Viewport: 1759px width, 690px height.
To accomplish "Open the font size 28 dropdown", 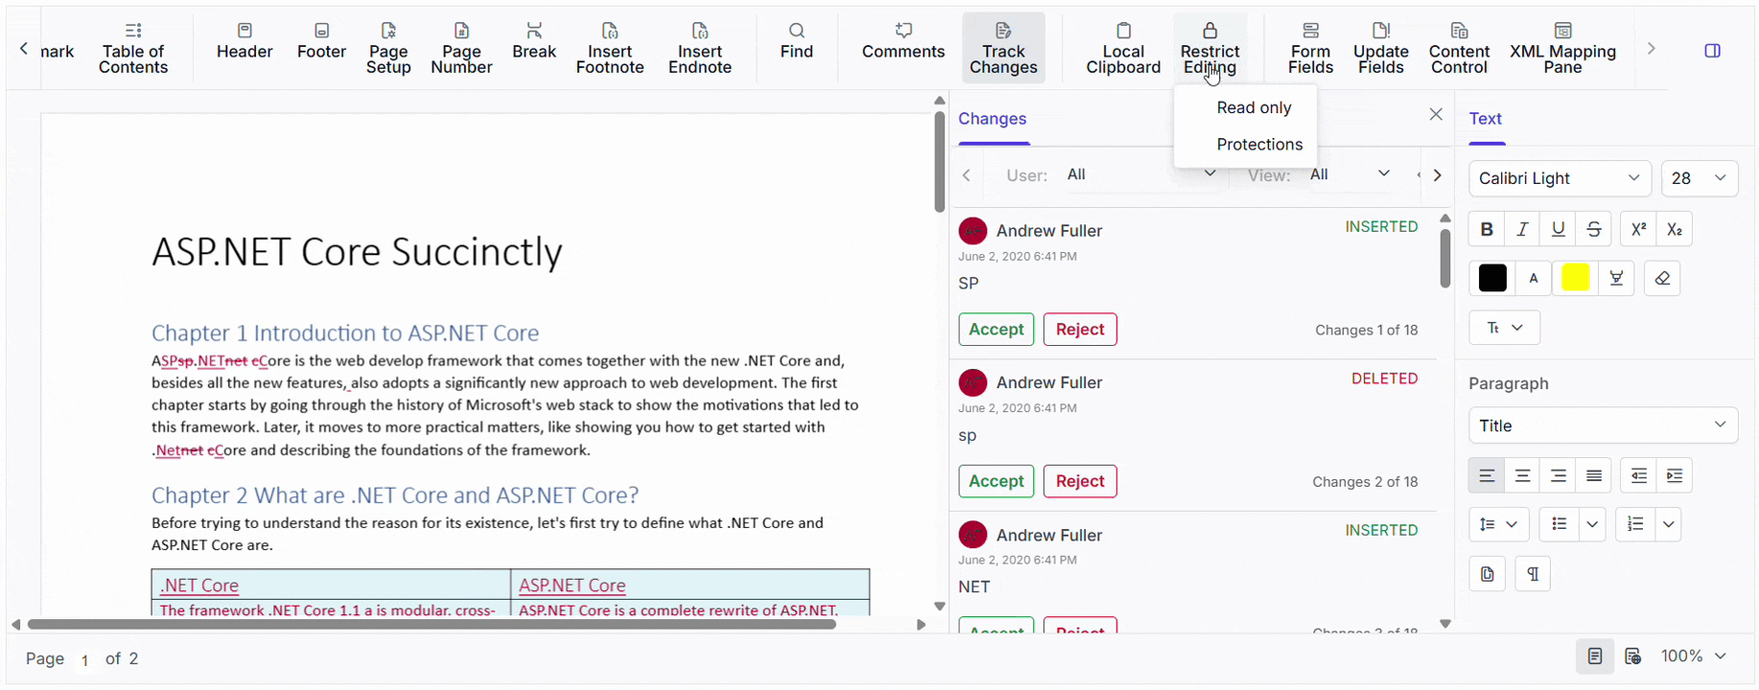I will point(1699,178).
